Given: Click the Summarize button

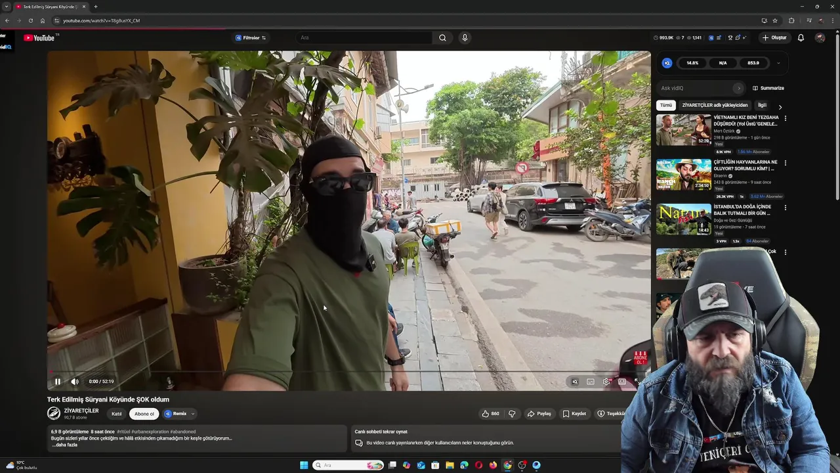Looking at the screenshot, I should tap(768, 88).
